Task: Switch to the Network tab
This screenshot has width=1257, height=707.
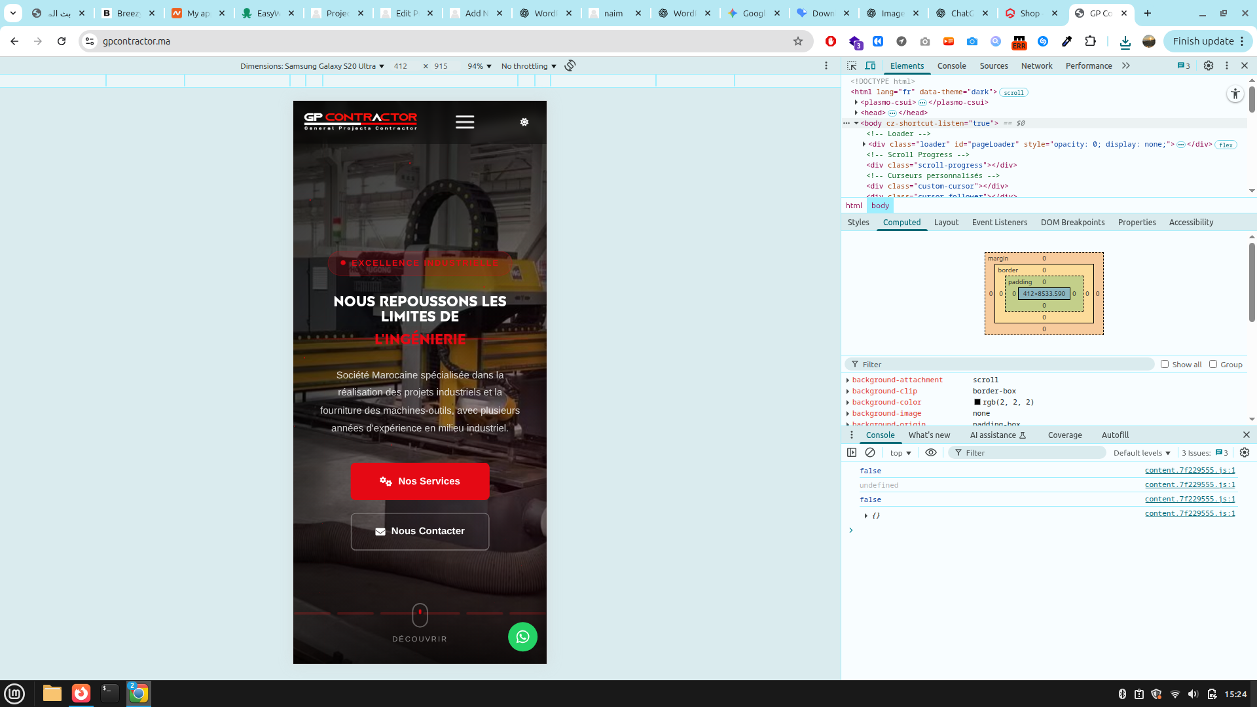Action: (x=1036, y=65)
